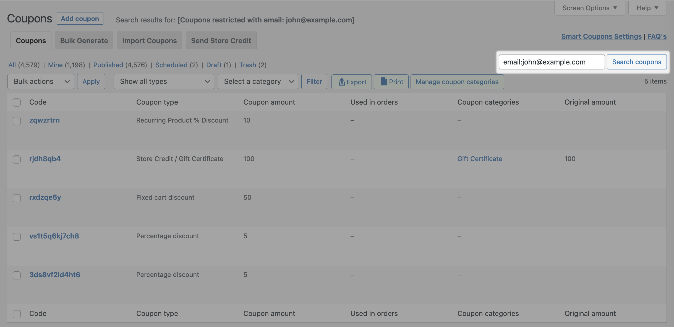
Task: Filter the list by Scheduled coupons
Action: pyautogui.click(x=171, y=65)
